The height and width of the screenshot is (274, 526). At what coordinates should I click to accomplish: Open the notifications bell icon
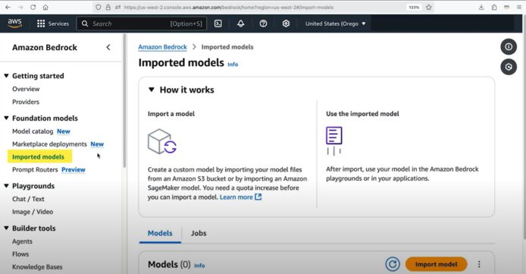pyautogui.click(x=240, y=24)
